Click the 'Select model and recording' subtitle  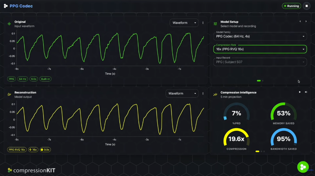point(238,26)
